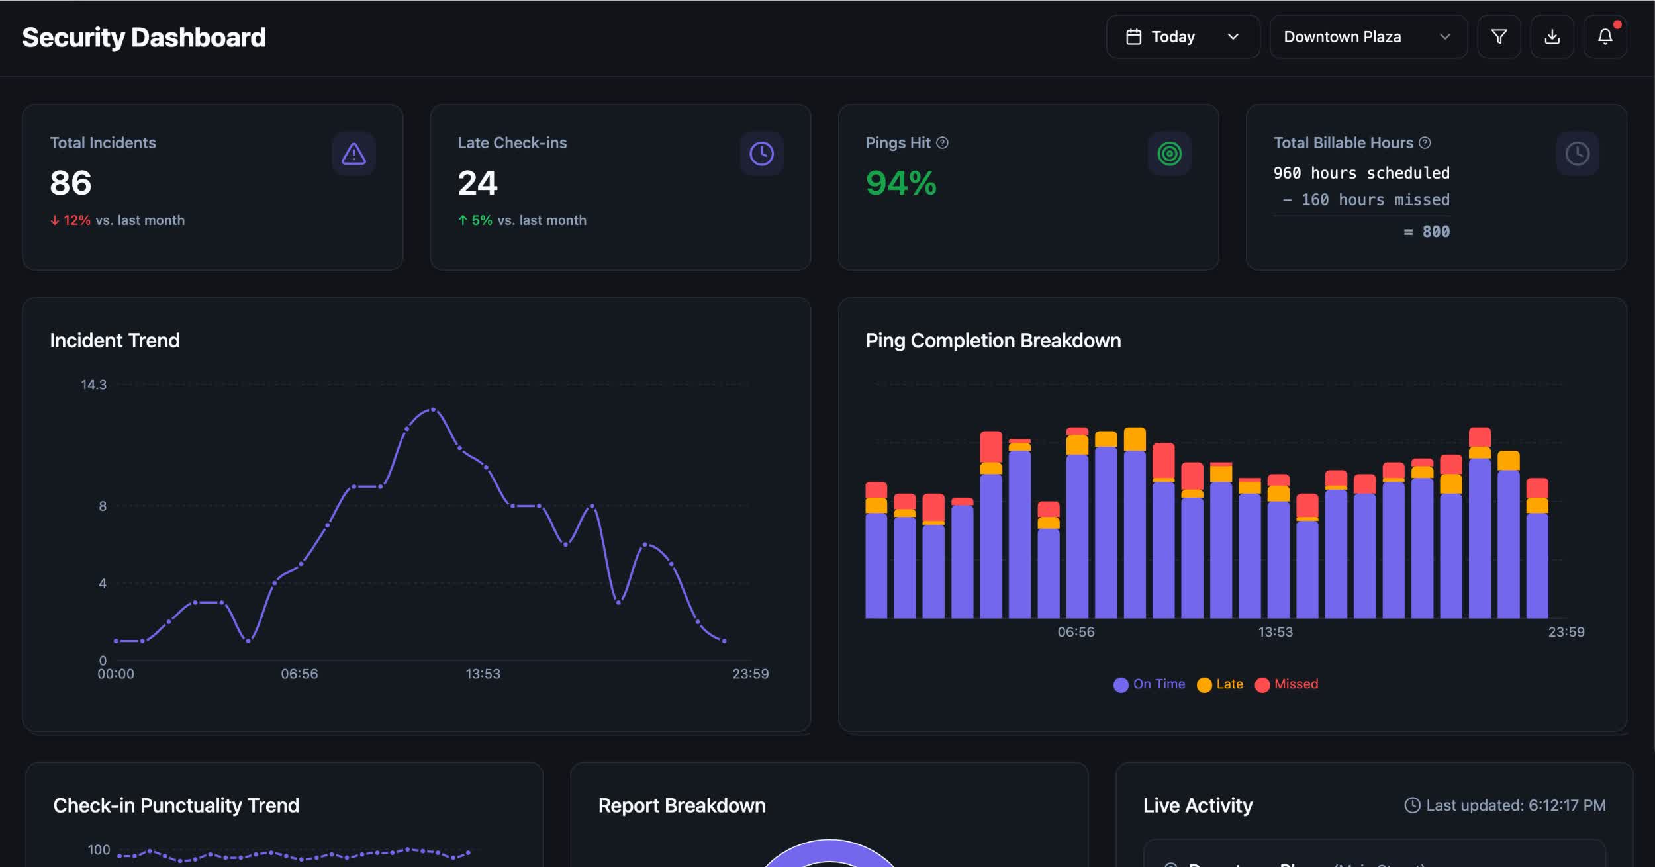The image size is (1655, 867).
Task: Click the peak point of Incident Trend line
Action: click(433, 410)
